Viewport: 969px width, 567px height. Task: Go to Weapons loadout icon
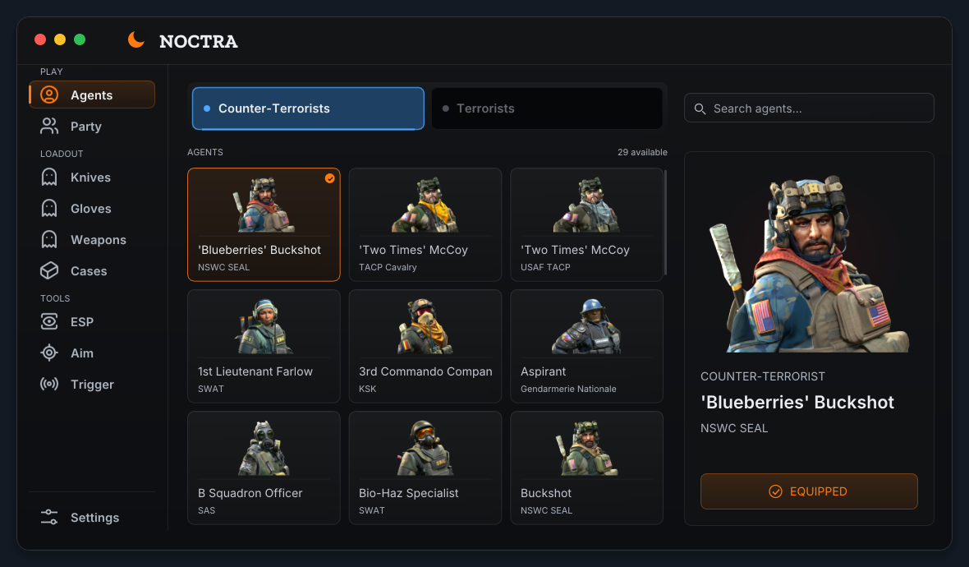pos(49,240)
